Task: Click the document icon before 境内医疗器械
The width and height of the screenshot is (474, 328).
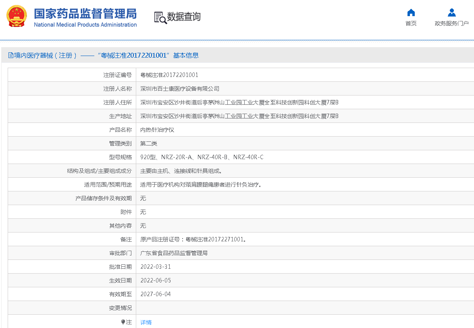Action: click(x=11, y=56)
